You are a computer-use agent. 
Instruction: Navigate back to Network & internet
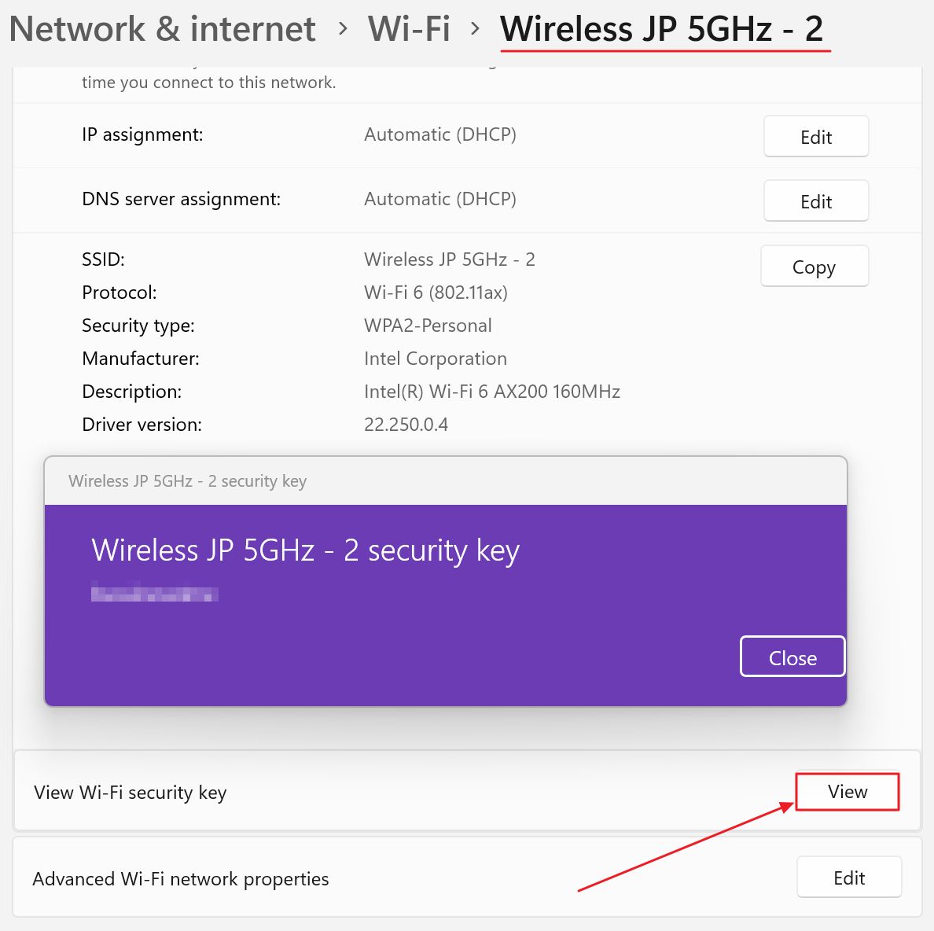point(162,29)
